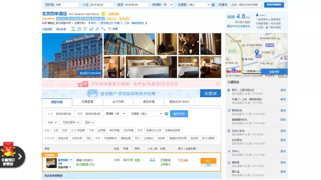Click the 市中心 location icon

[x=229, y=151]
